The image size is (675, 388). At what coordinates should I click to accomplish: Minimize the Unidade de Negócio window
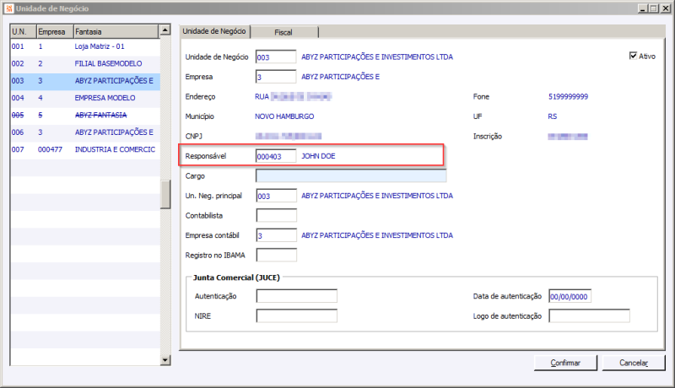point(643,8)
